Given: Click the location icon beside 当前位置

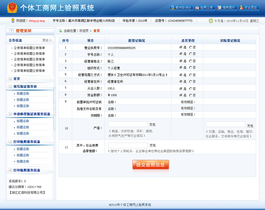Looking at the screenshot, I should tap(60, 31).
